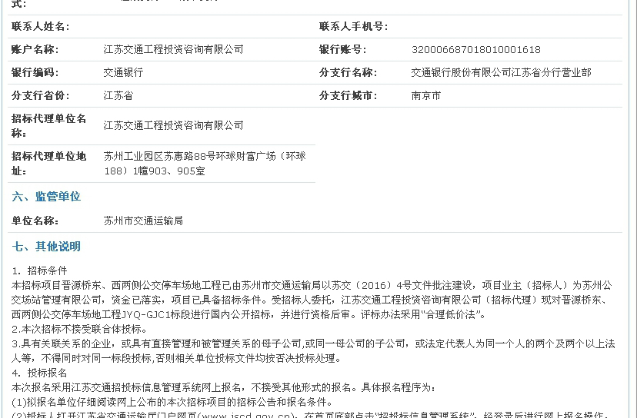Click line (1)拟报名单位仔细阅读网上公布
This screenshot has height=418, width=637.
(x=172, y=402)
